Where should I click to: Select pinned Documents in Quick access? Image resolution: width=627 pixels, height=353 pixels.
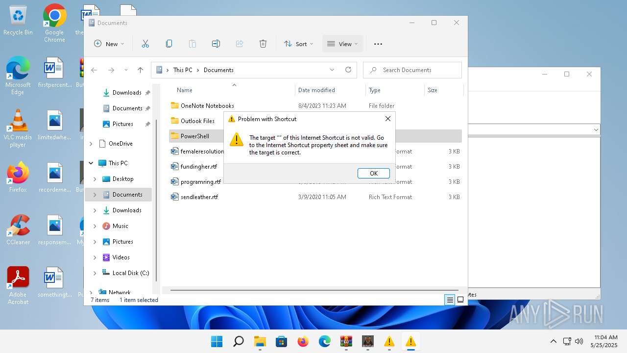(x=127, y=108)
